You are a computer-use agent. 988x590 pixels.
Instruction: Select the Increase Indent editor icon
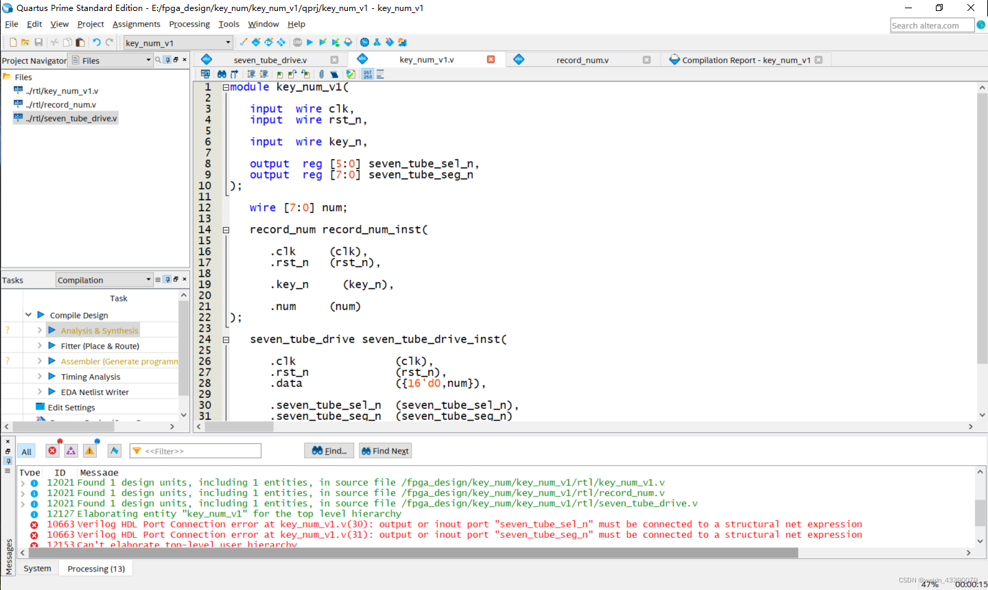(252, 73)
